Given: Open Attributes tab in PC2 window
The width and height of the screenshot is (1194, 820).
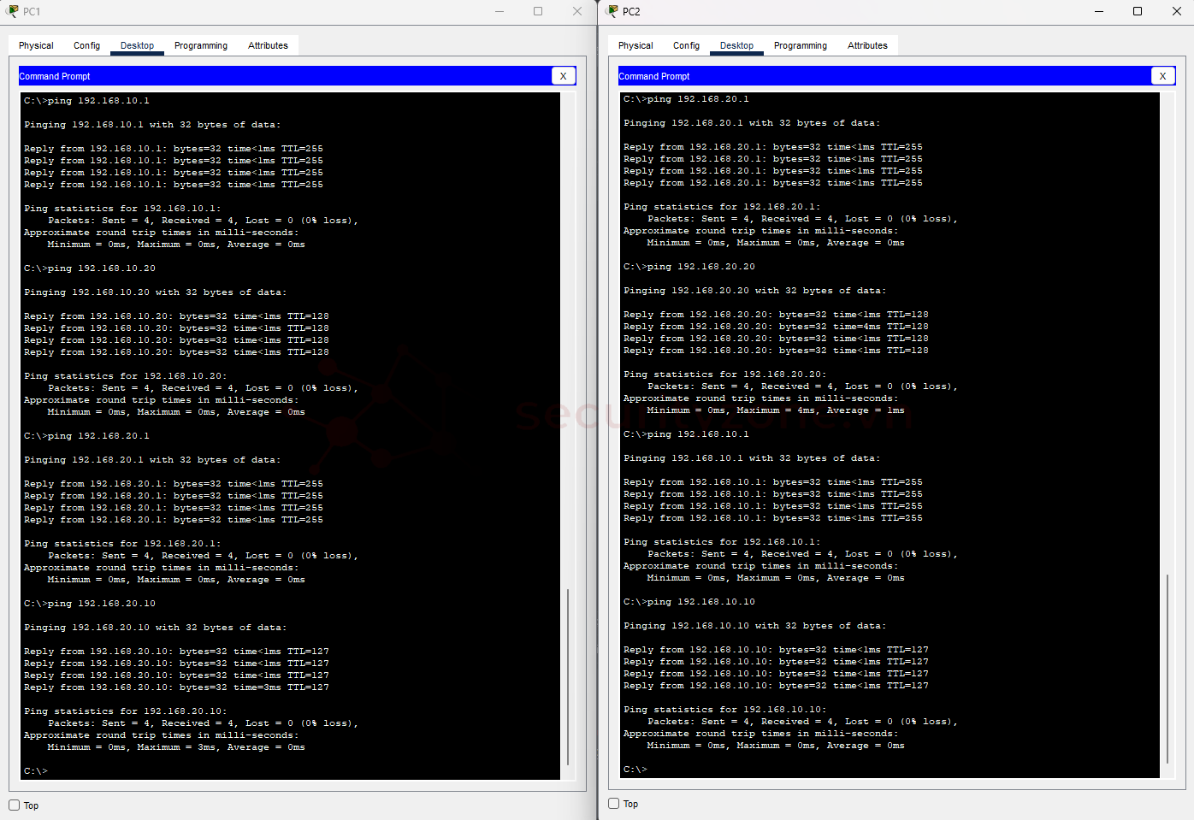Looking at the screenshot, I should tap(867, 45).
